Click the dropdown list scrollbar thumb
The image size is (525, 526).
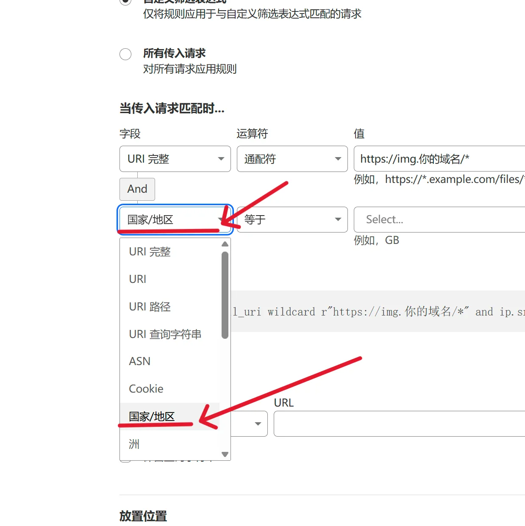coord(225,295)
